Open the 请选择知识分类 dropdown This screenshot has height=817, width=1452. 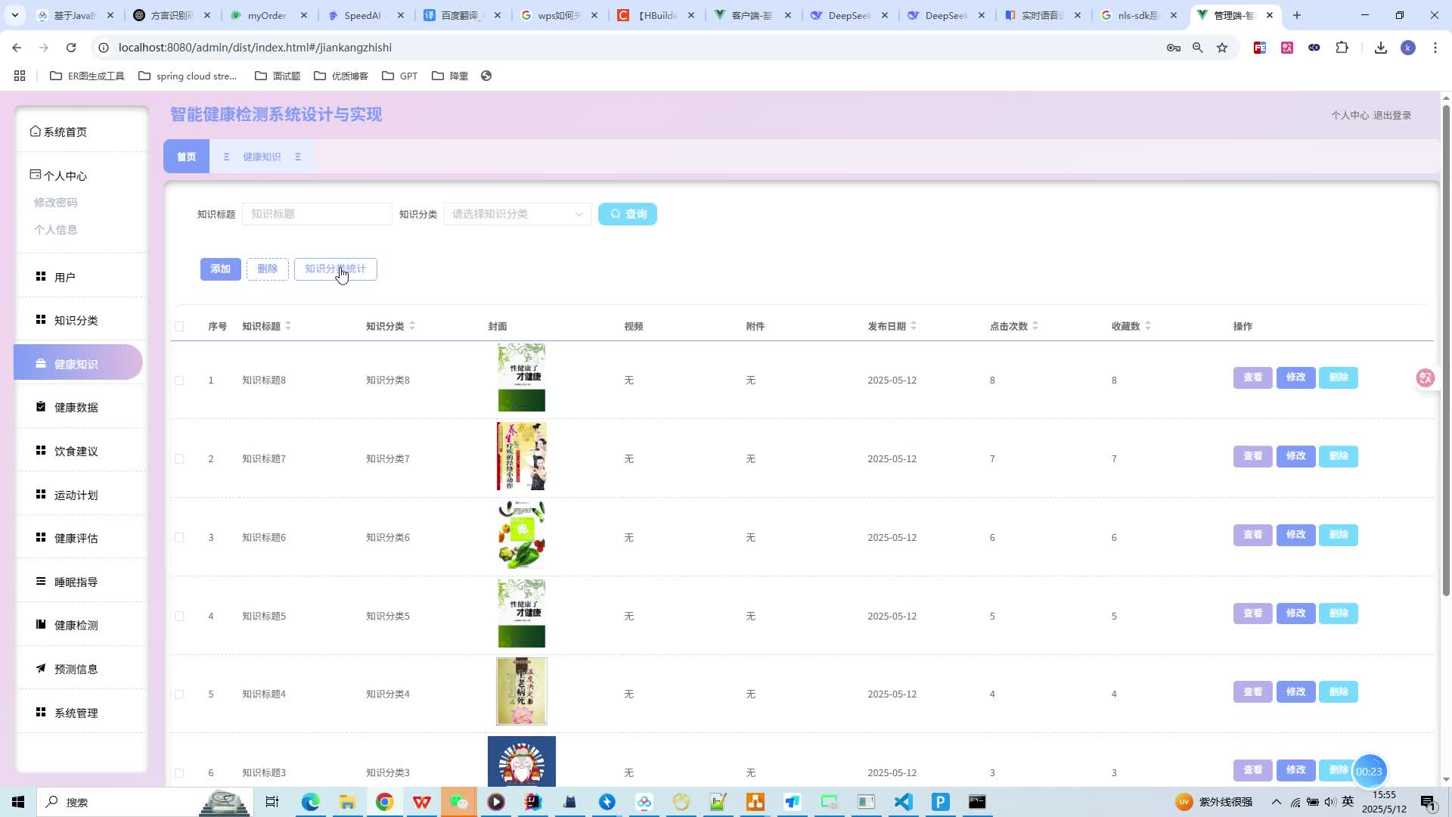point(517,214)
